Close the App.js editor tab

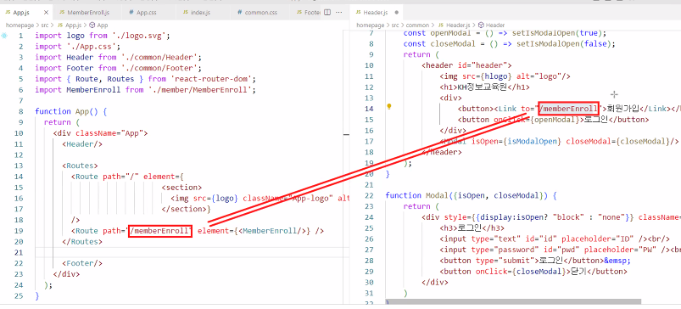point(46,12)
